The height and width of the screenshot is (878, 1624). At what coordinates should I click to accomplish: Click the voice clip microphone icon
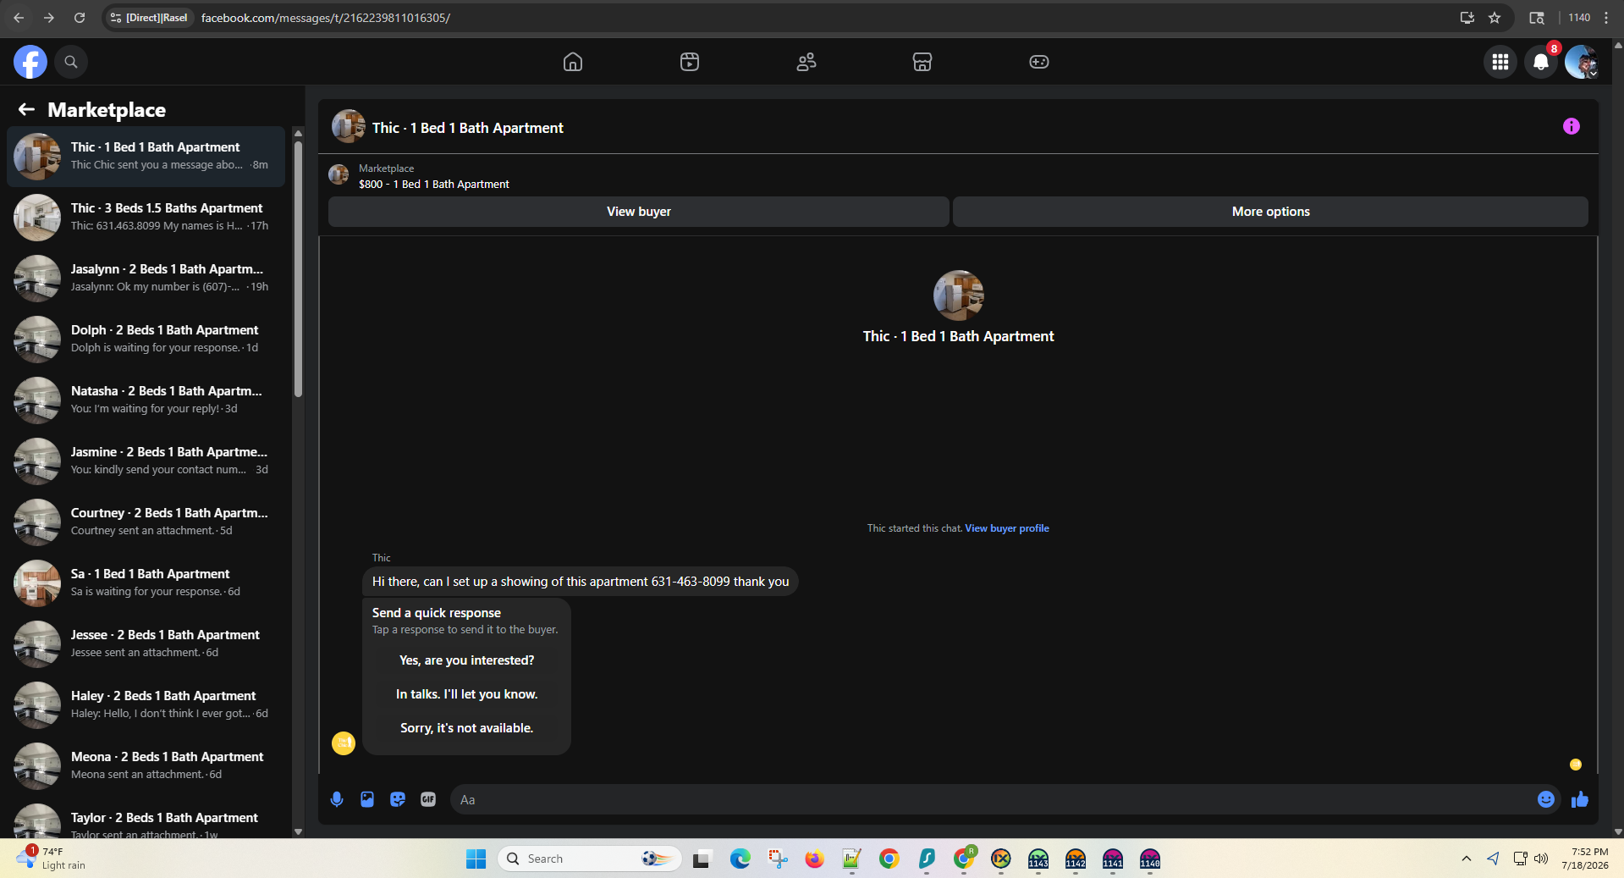point(337,799)
